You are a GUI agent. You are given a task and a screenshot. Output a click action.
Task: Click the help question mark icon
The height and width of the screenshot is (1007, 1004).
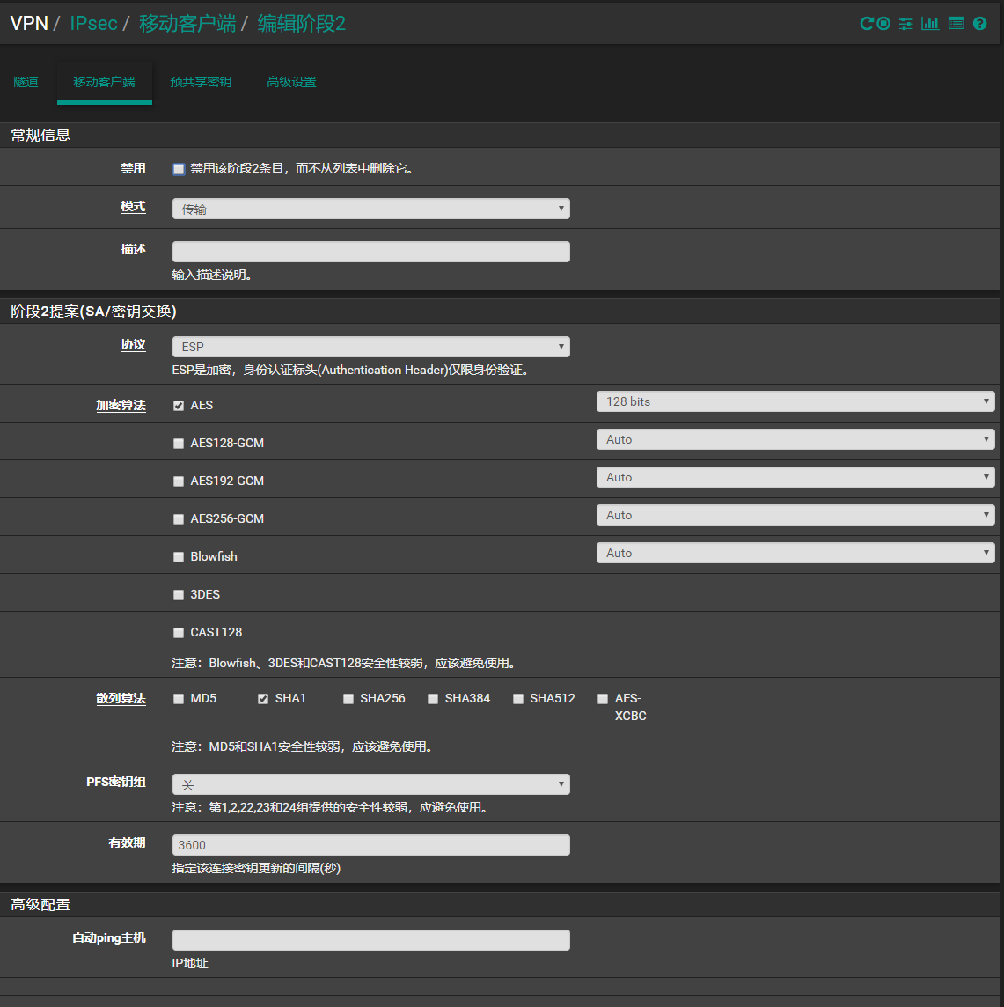(979, 24)
